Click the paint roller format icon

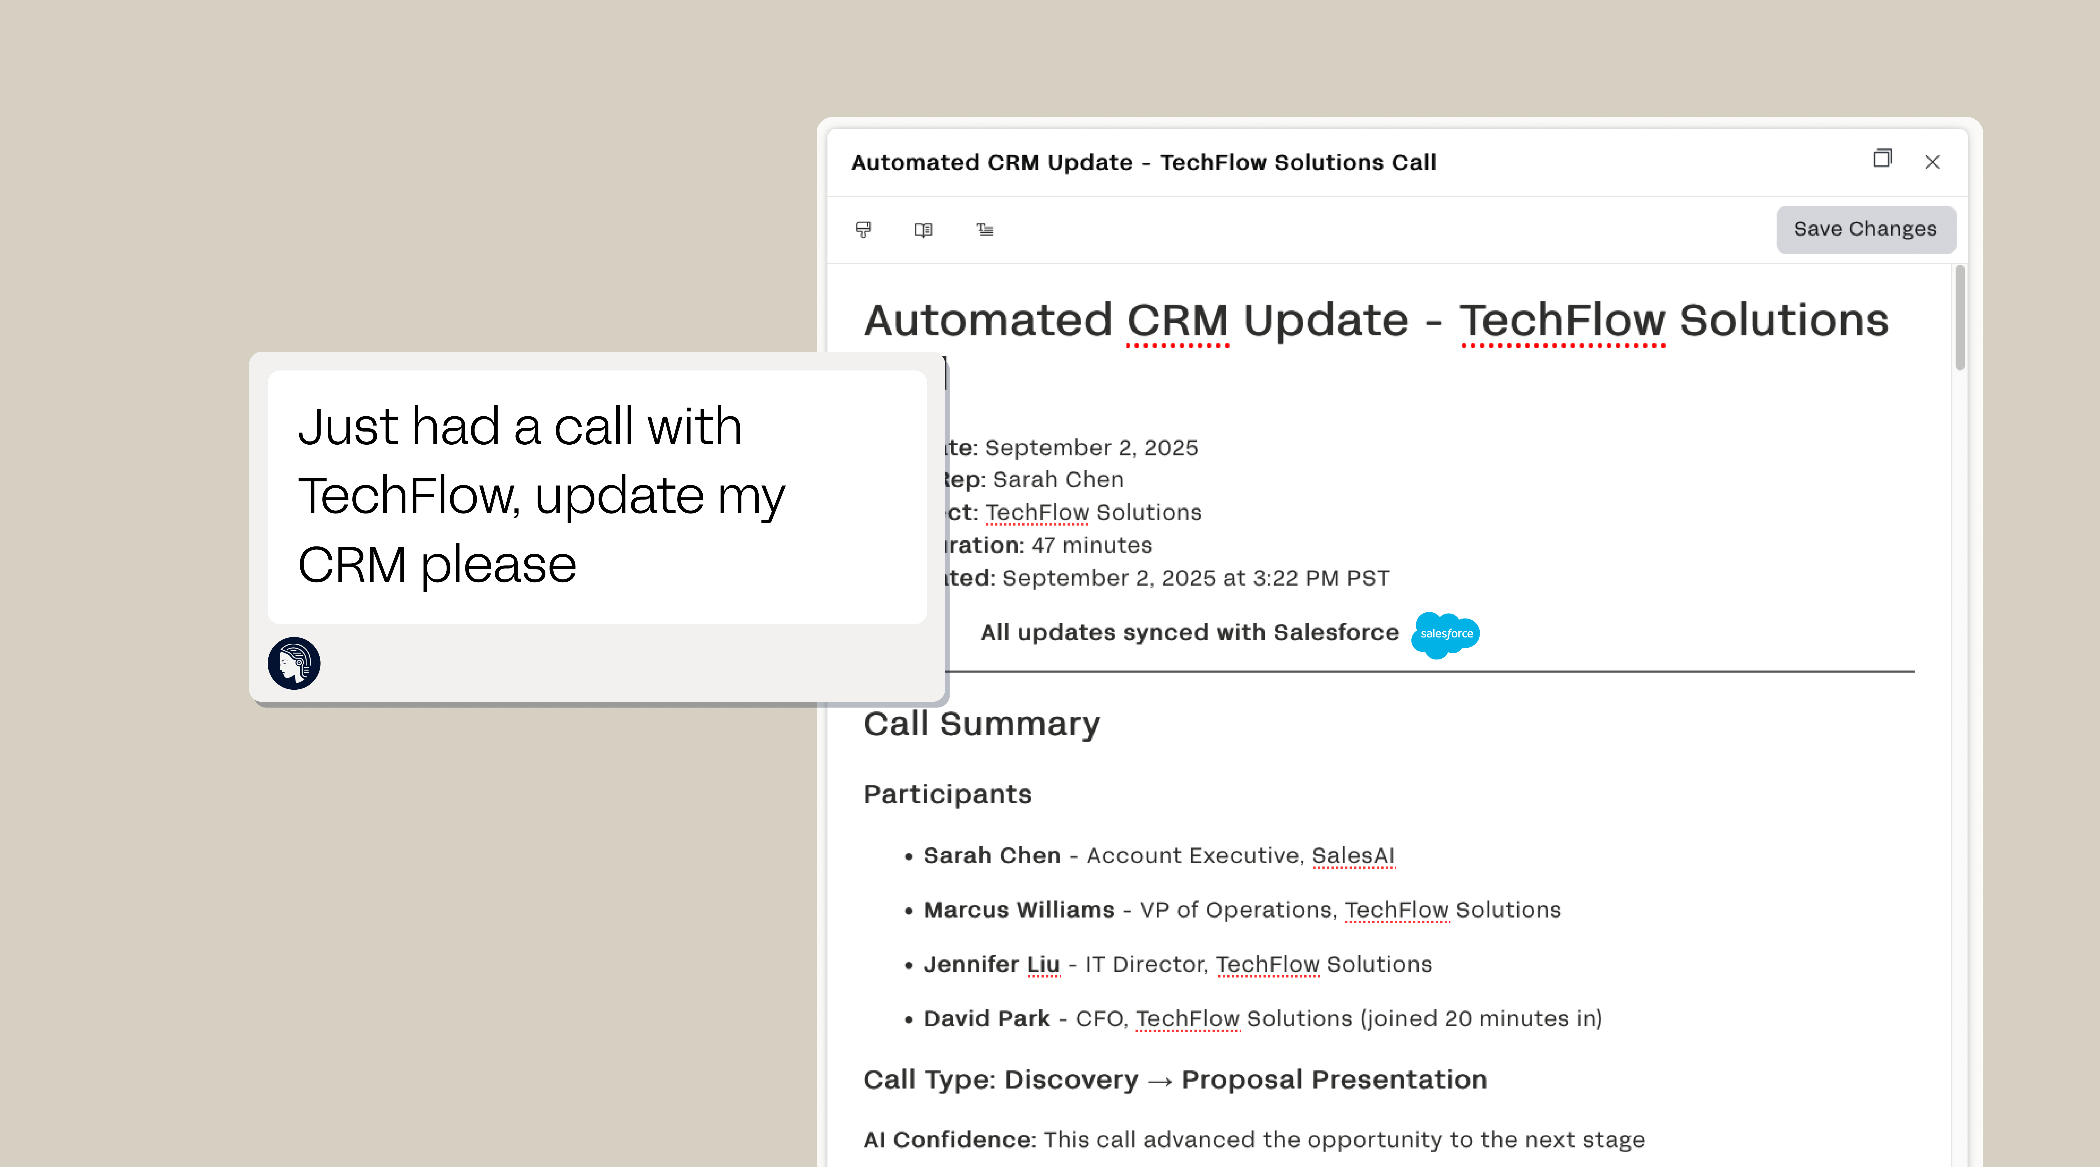(863, 230)
